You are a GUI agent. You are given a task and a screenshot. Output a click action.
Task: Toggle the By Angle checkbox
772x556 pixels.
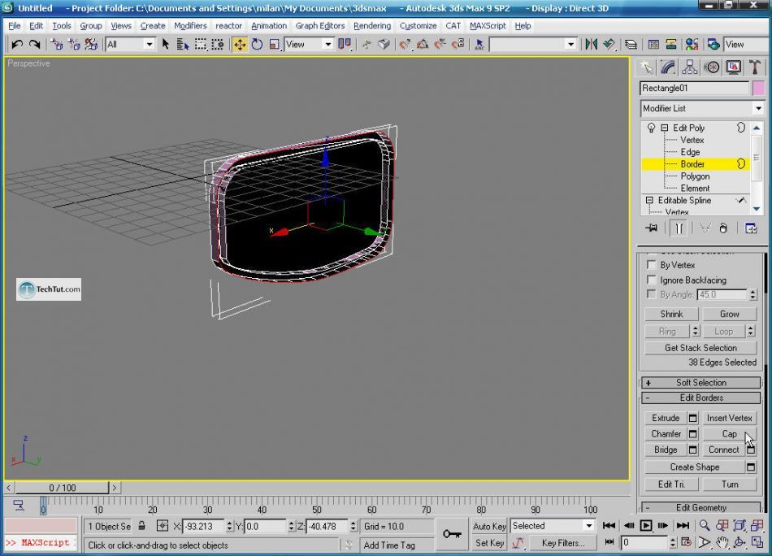[x=651, y=294]
